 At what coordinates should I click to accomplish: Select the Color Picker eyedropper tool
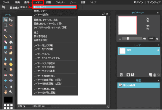pos(5,87)
